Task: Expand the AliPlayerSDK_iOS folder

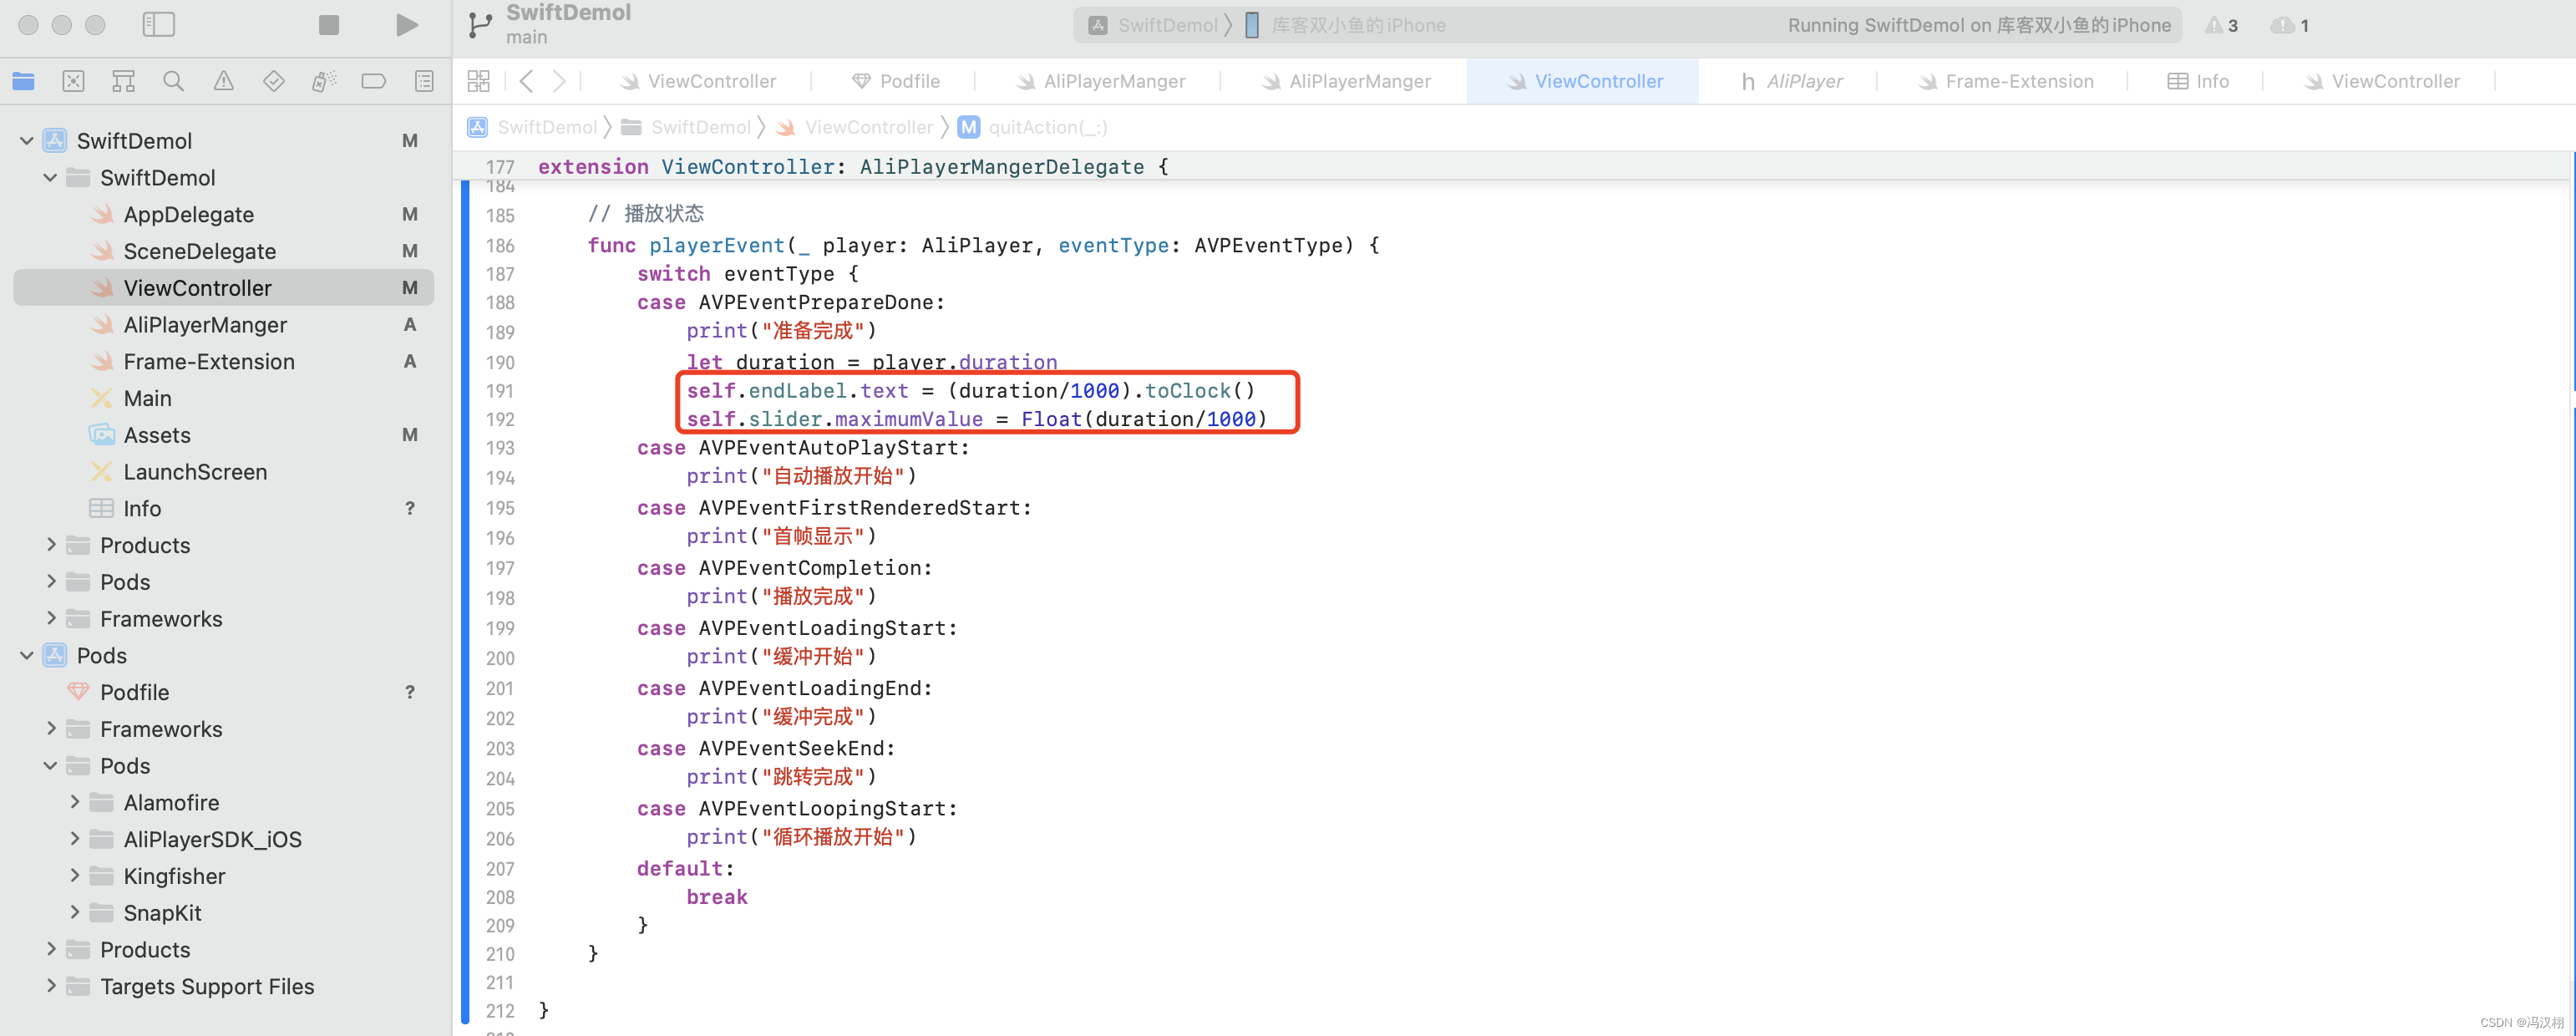Action: [x=74, y=840]
